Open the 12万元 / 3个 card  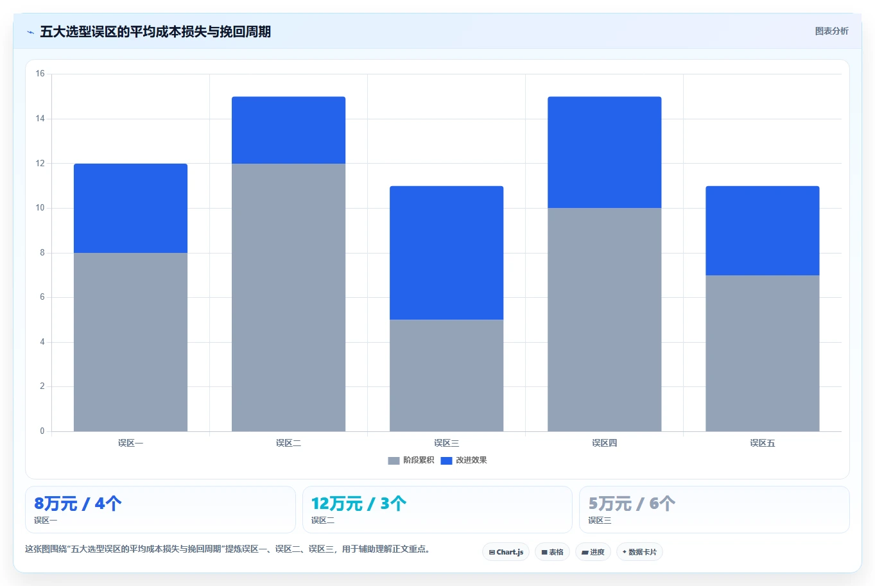[x=437, y=510]
